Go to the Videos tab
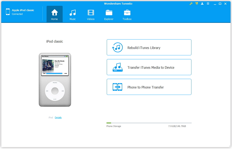The height and width of the screenshot is (149, 232). [91, 14]
